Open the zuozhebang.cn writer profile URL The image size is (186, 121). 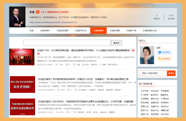click(53, 22)
